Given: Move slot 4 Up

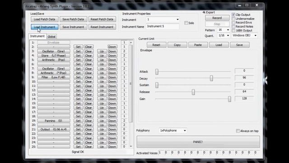Looking at the screenshot, I should [102, 55].
